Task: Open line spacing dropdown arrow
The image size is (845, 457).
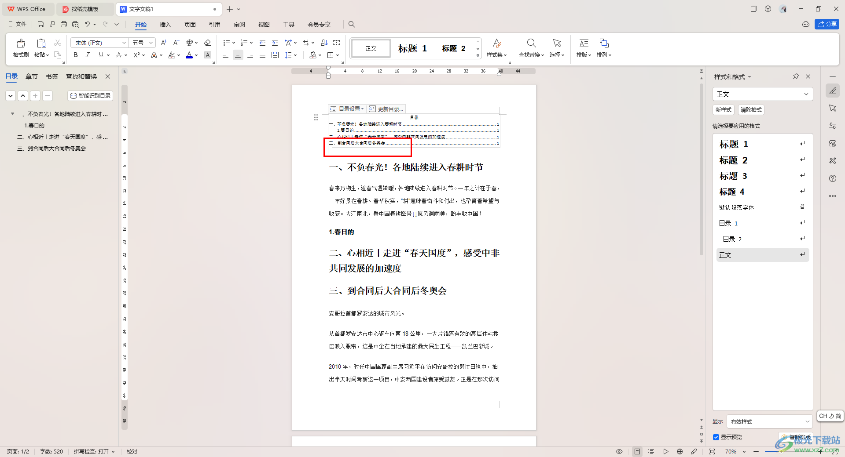Action: [x=295, y=55]
